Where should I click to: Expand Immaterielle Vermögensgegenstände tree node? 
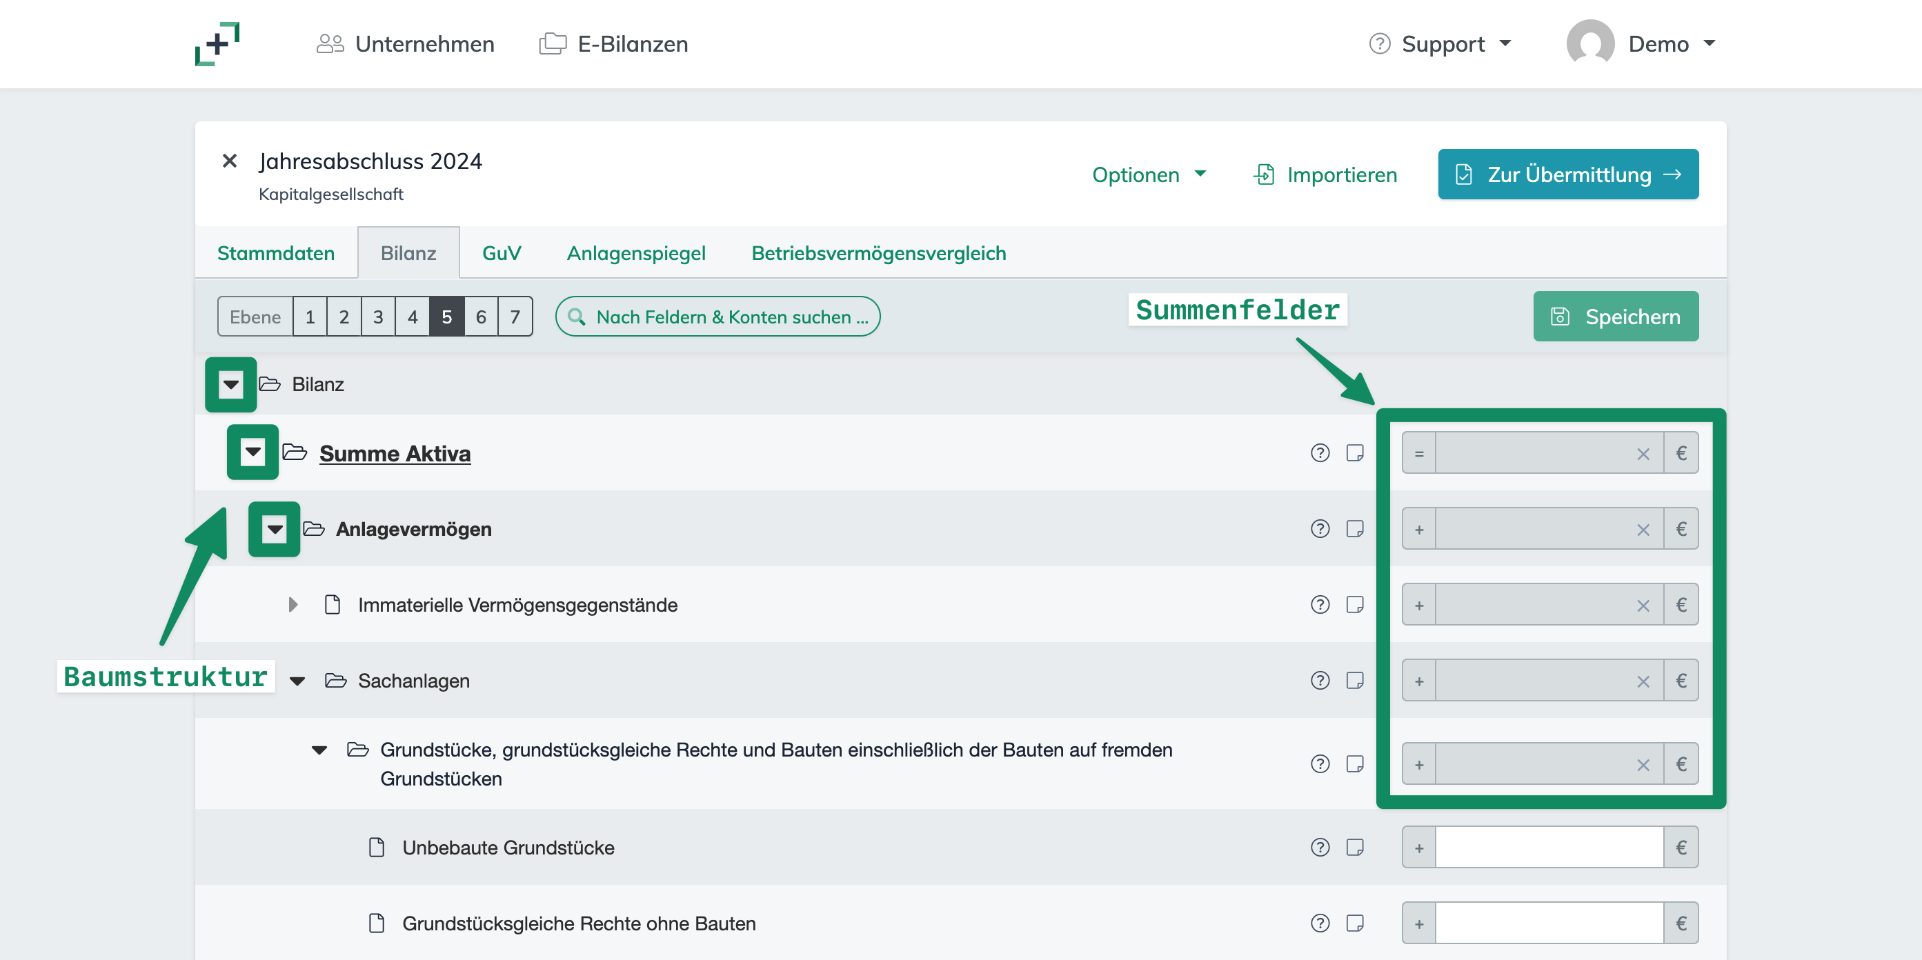point(293,604)
